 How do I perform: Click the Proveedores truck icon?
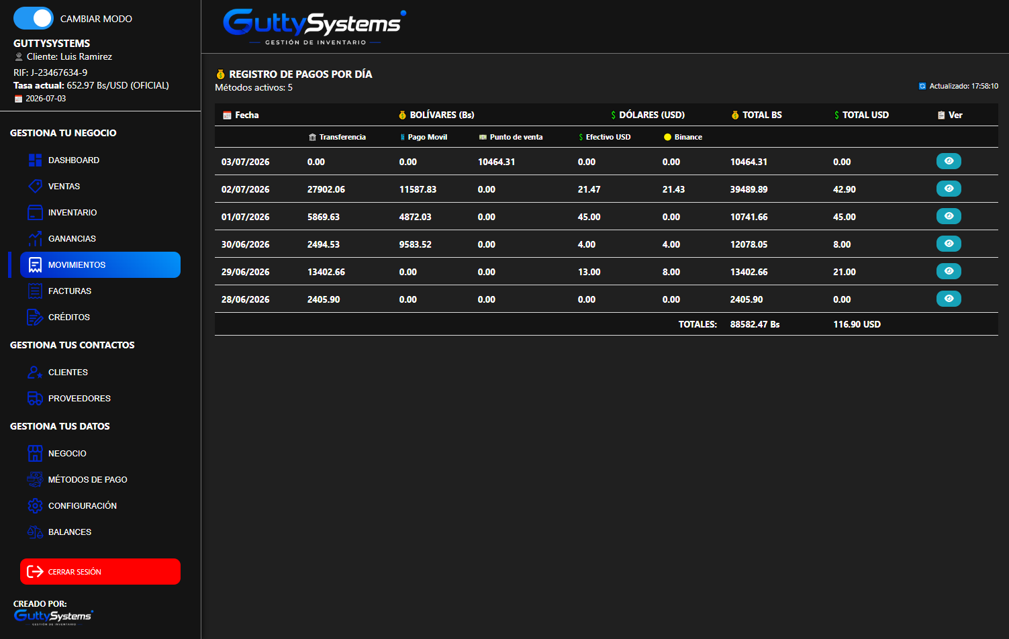35,398
